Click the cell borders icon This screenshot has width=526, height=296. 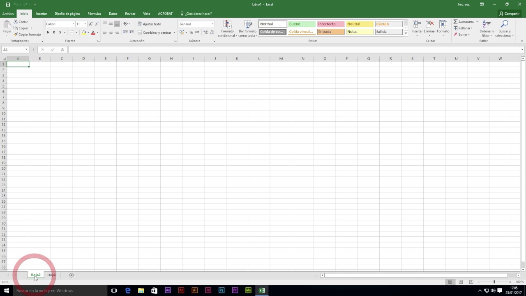pos(72,32)
